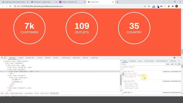Expand the last collapsed col-md-4 div
Viewport: 183px width, 103px height.
point(8,88)
